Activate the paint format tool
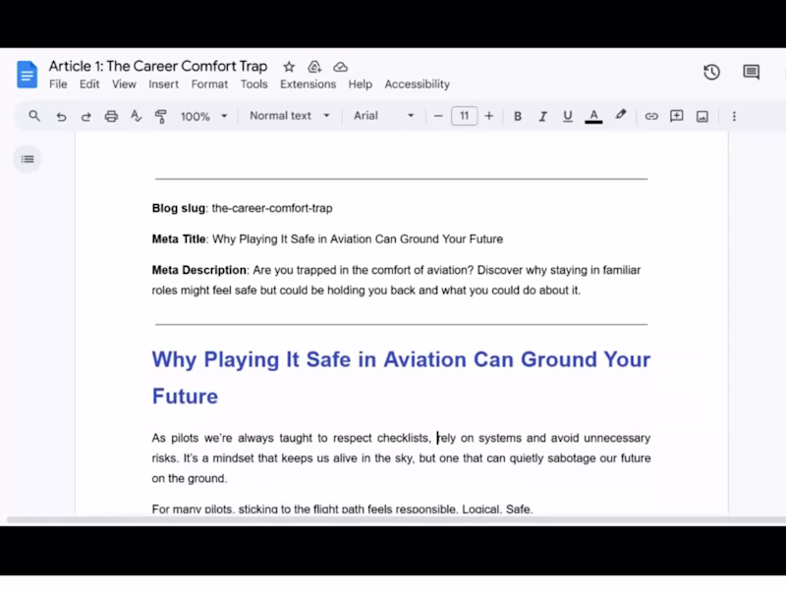 click(x=161, y=116)
